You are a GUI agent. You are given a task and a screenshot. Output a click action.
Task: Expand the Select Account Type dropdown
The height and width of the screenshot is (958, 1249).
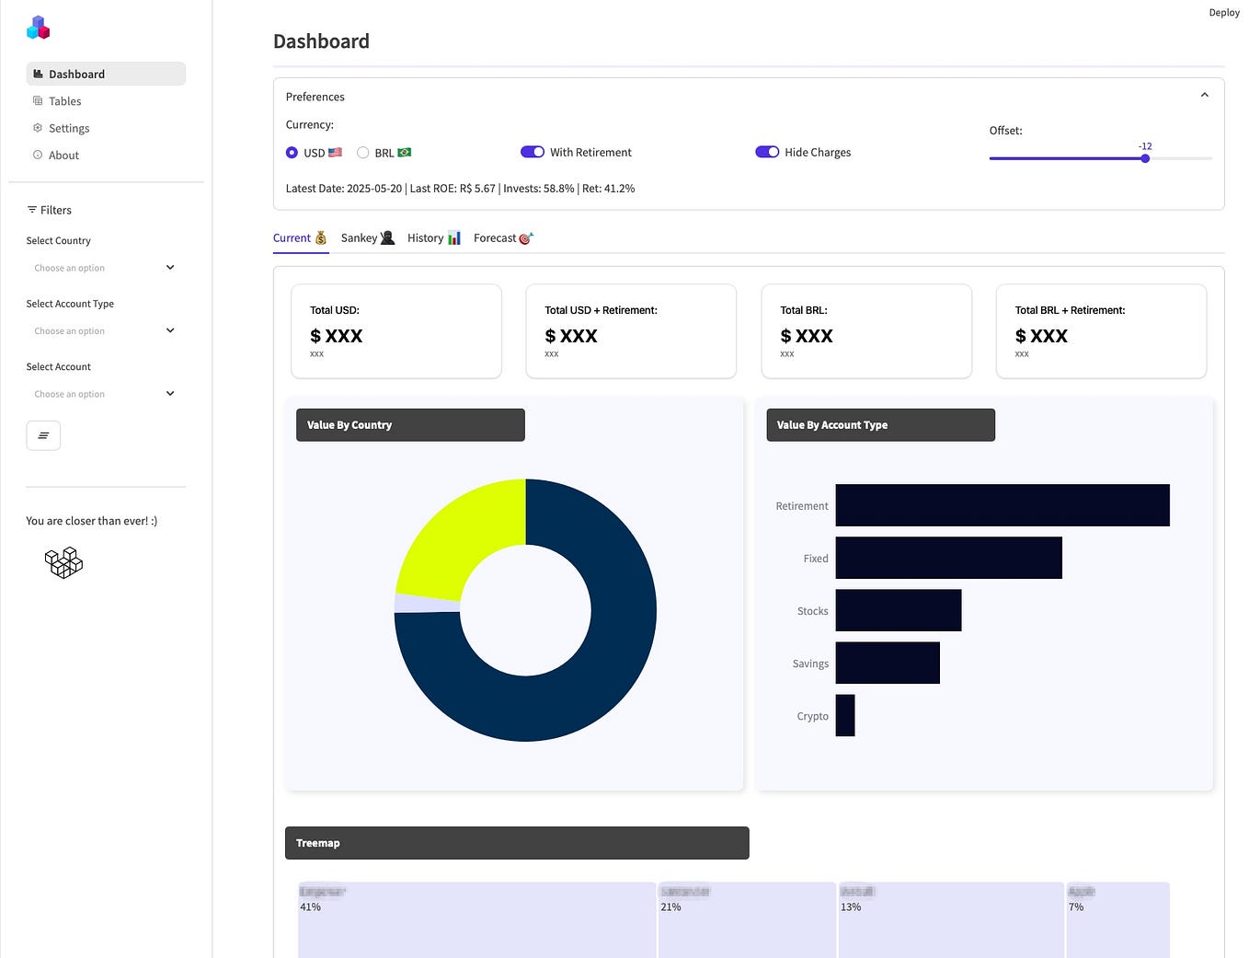103,330
